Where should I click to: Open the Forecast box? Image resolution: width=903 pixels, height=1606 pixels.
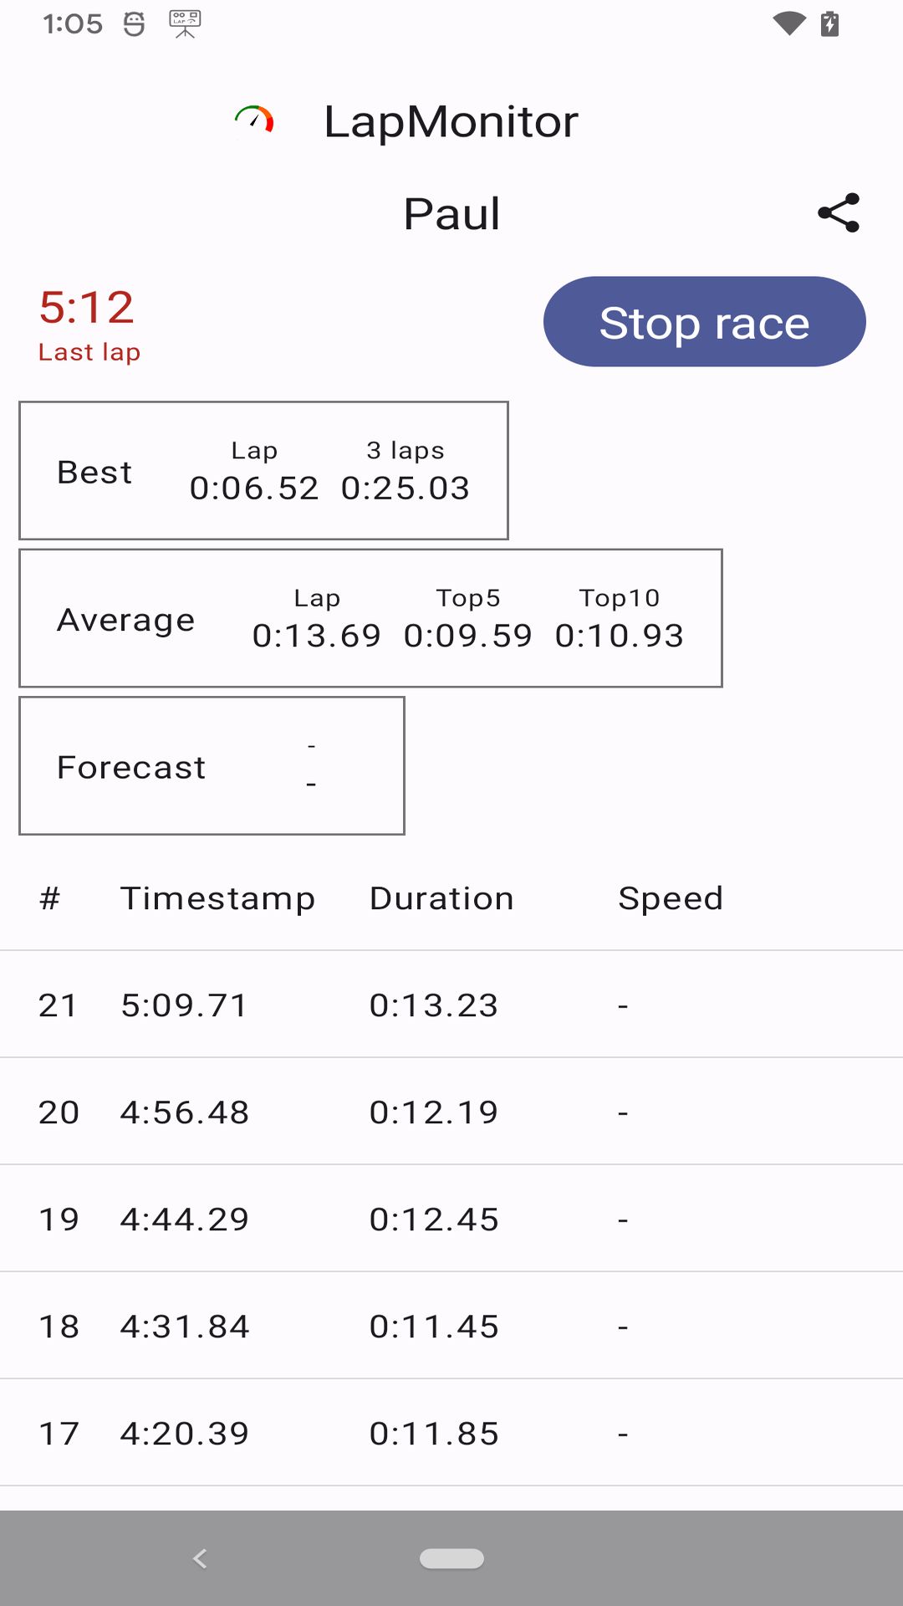tap(212, 766)
